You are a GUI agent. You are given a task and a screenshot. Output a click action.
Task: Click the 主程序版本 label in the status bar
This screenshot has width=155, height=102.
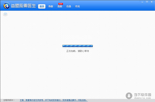pyautogui.click(x=9, y=100)
